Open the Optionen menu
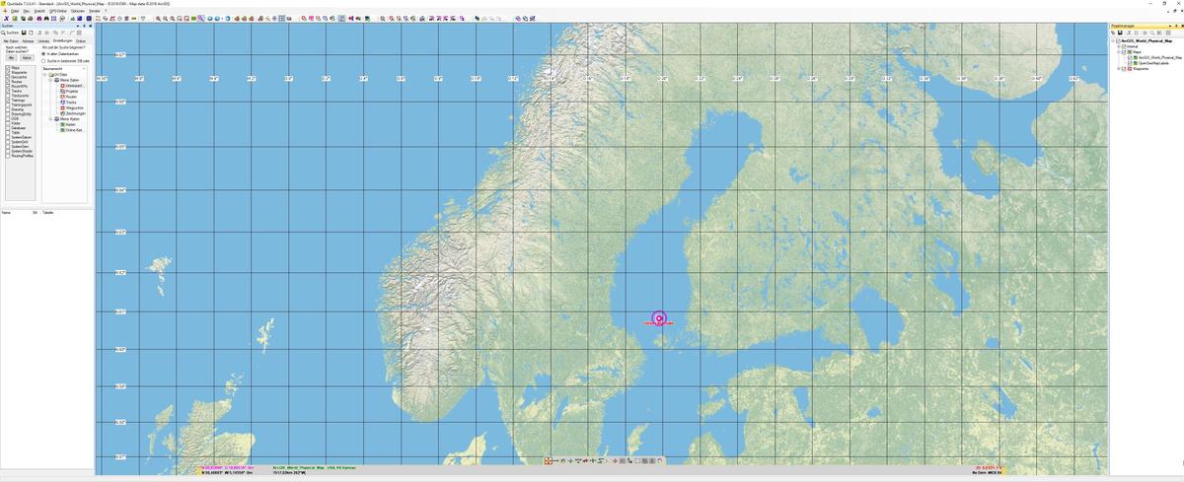The height and width of the screenshot is (482, 1184). click(x=77, y=11)
